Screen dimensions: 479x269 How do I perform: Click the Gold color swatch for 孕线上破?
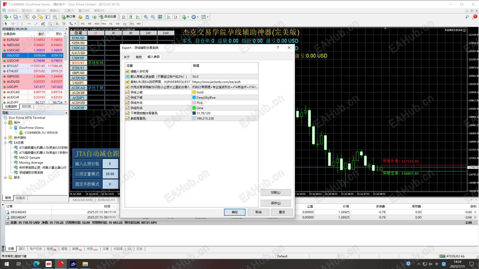pyautogui.click(x=194, y=92)
